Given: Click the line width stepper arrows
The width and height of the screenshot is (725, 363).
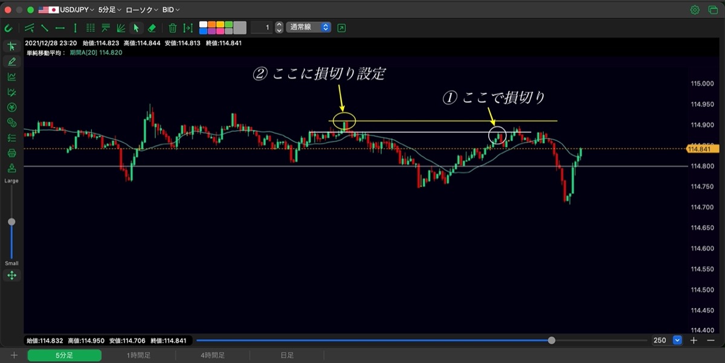Looking at the screenshot, I should 279,27.
